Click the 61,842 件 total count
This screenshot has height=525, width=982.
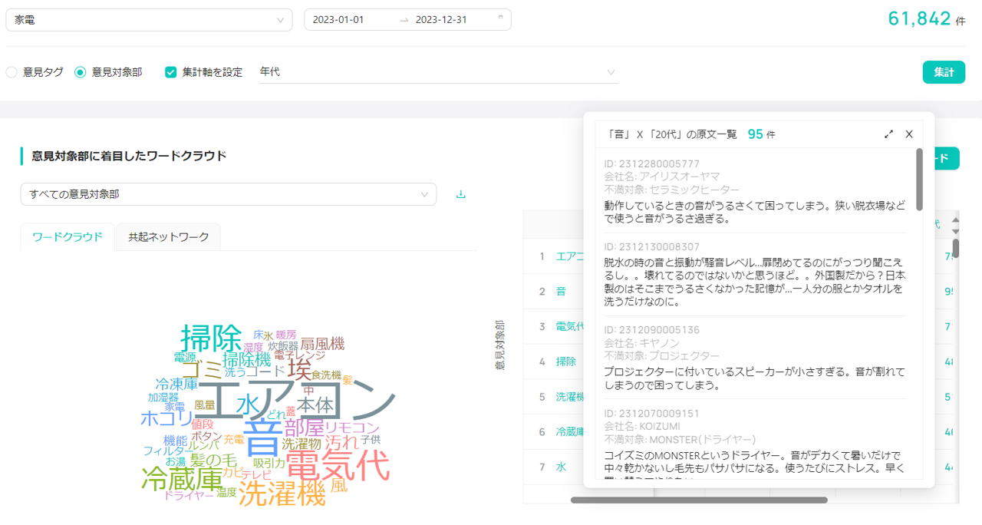tap(927, 19)
